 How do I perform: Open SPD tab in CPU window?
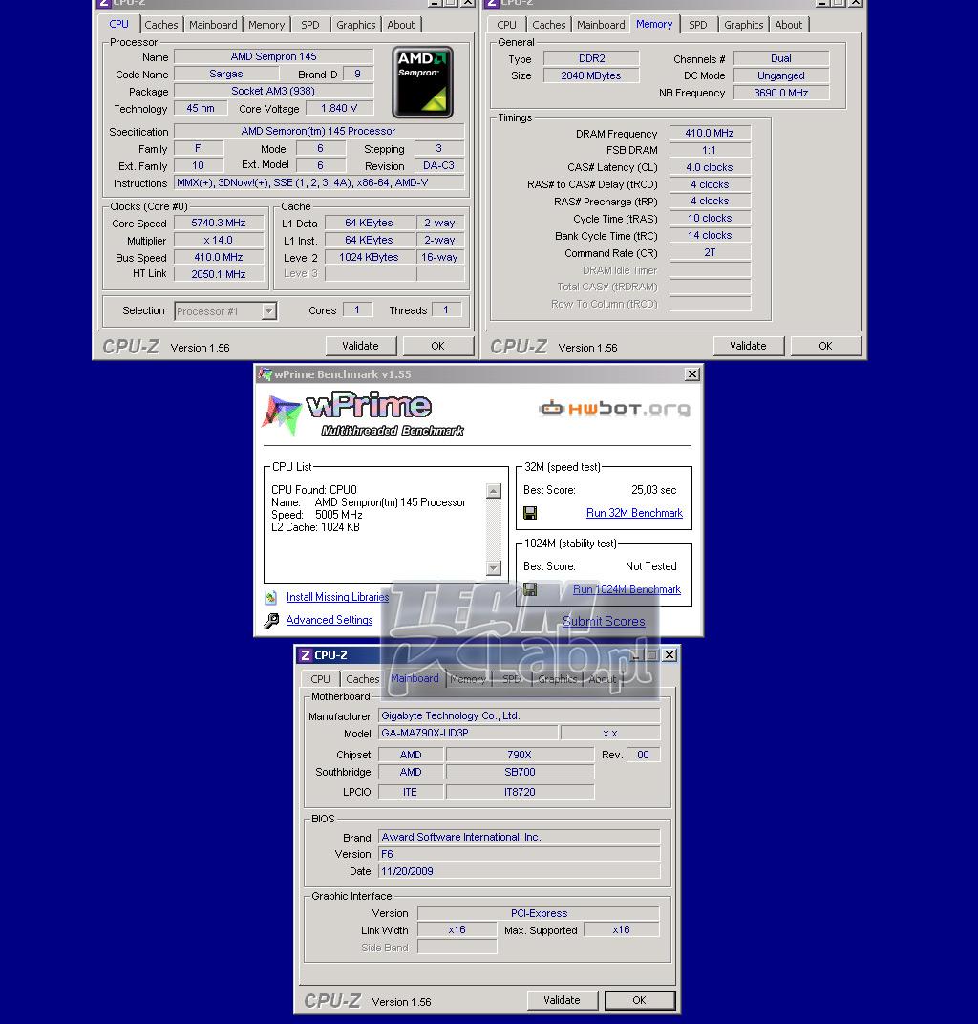pyautogui.click(x=310, y=25)
